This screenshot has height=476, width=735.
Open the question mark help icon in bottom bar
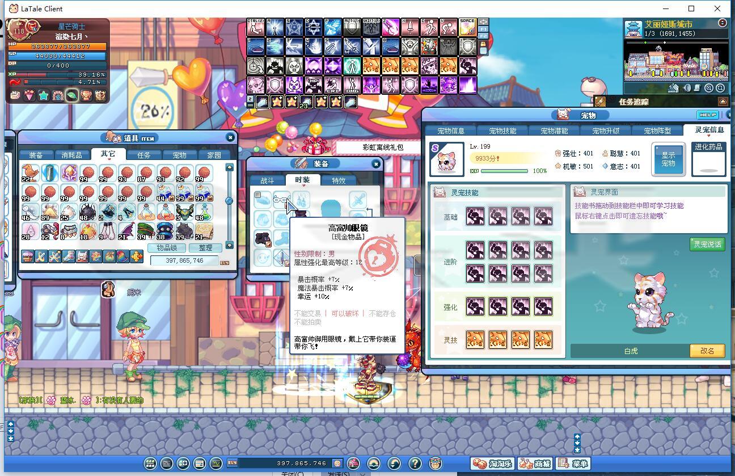(x=415, y=464)
